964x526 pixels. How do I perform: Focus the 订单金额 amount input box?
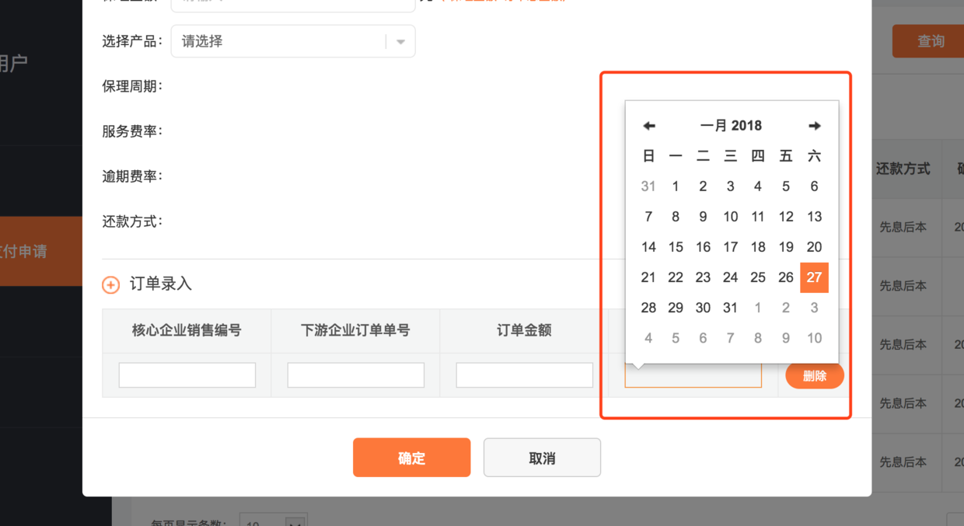click(524, 374)
